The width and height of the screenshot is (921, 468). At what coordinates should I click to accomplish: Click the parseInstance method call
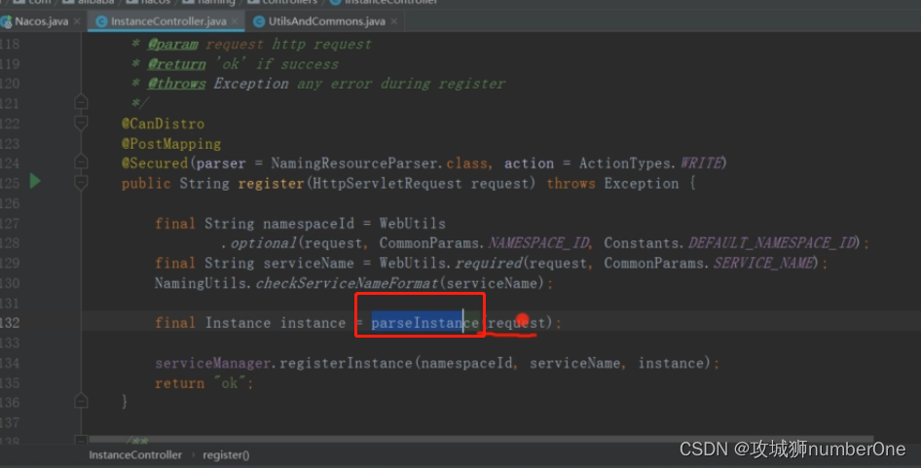424,322
